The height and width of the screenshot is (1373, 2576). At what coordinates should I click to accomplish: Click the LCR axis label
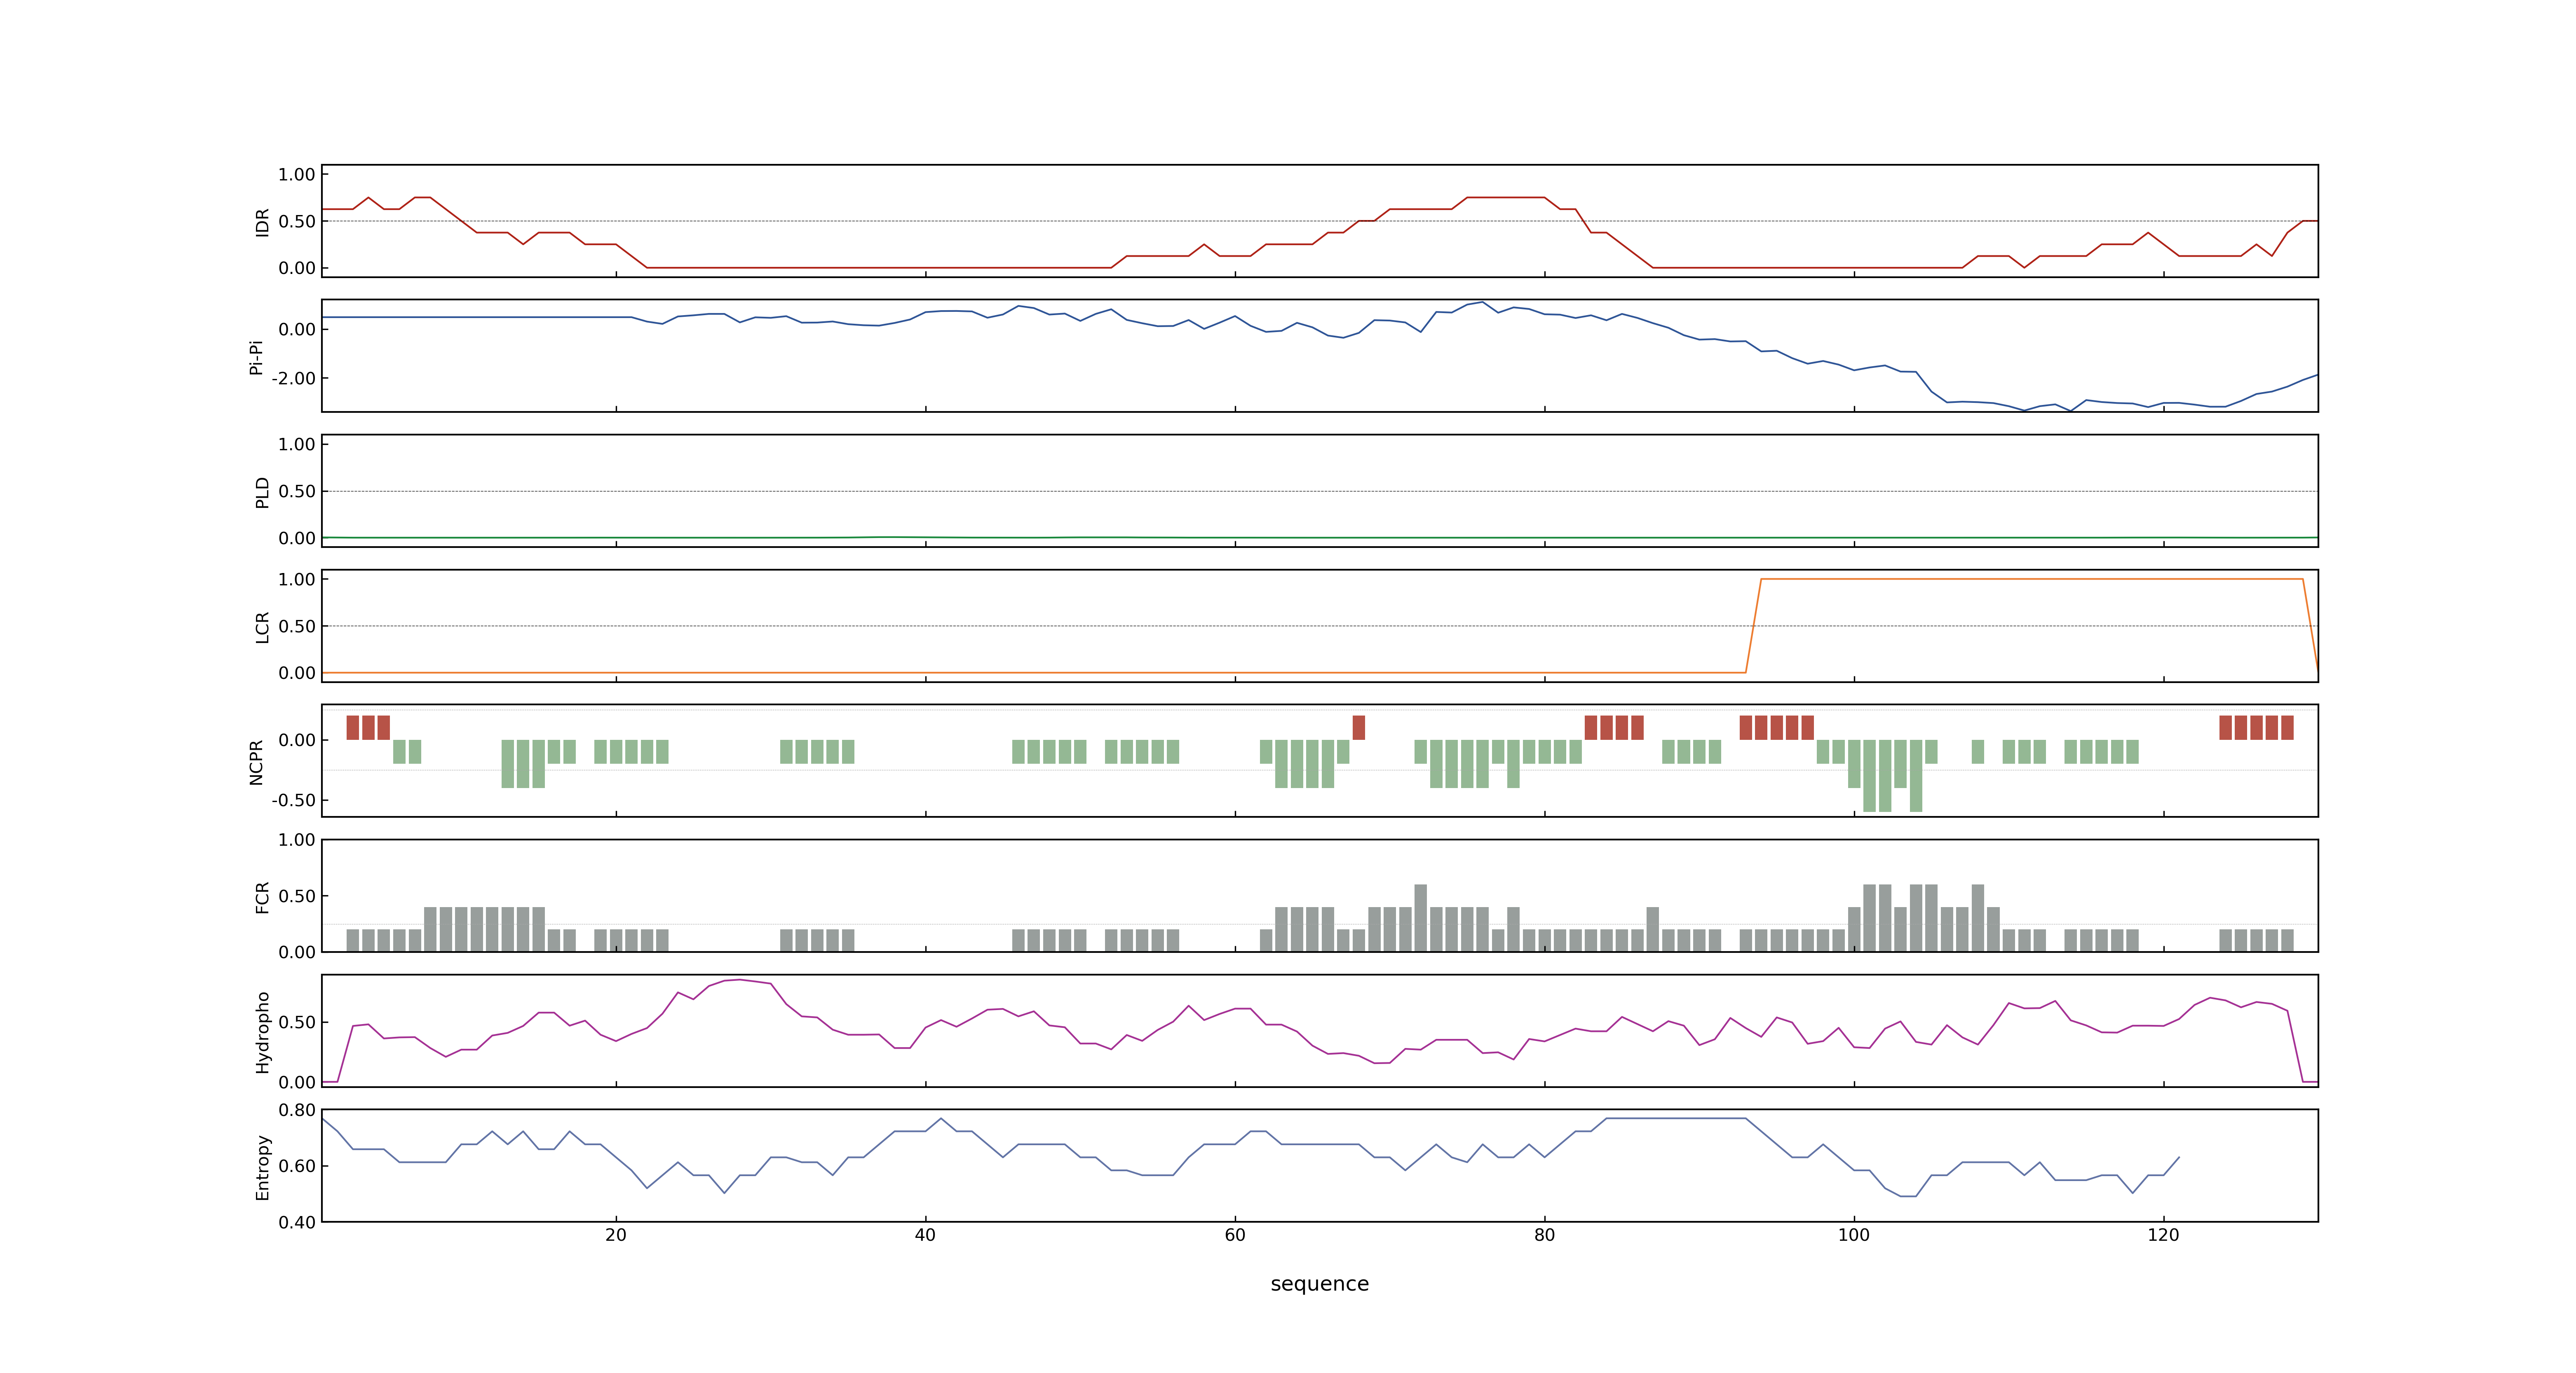pyautogui.click(x=262, y=627)
